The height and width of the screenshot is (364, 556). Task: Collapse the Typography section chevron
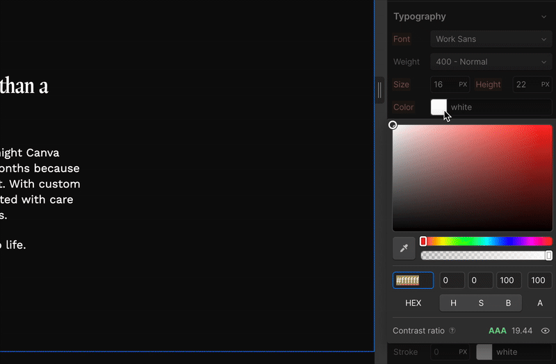(x=543, y=17)
